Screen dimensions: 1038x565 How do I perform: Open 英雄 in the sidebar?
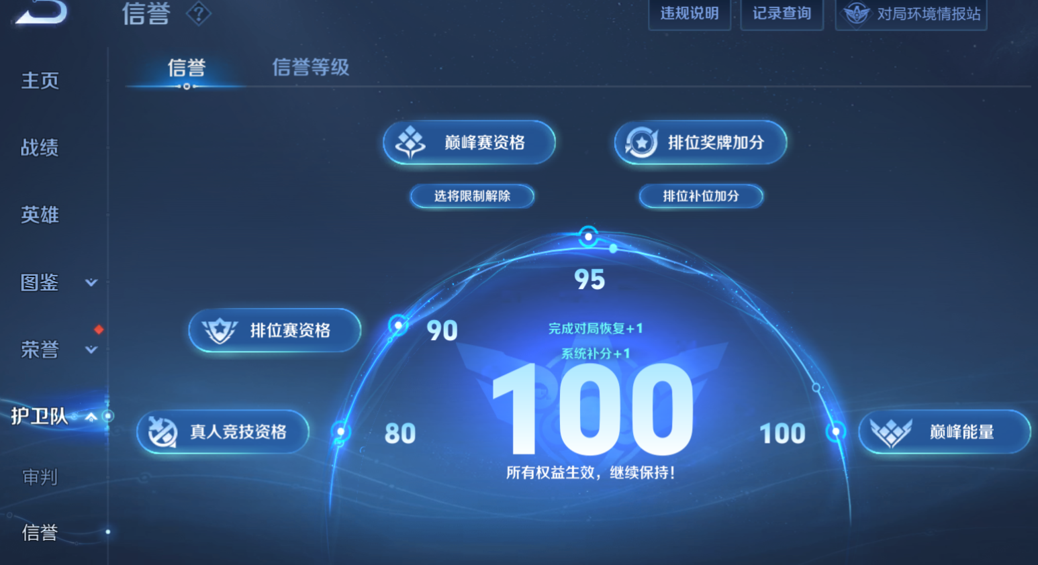pos(40,215)
